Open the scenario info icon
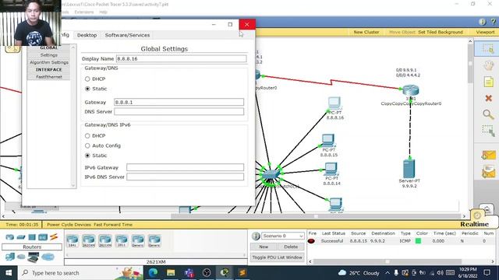499x280 pixels. 256,236
